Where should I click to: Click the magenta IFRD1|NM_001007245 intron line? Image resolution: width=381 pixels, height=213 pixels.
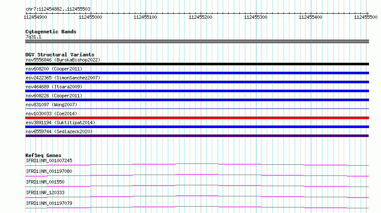[x=197, y=164]
